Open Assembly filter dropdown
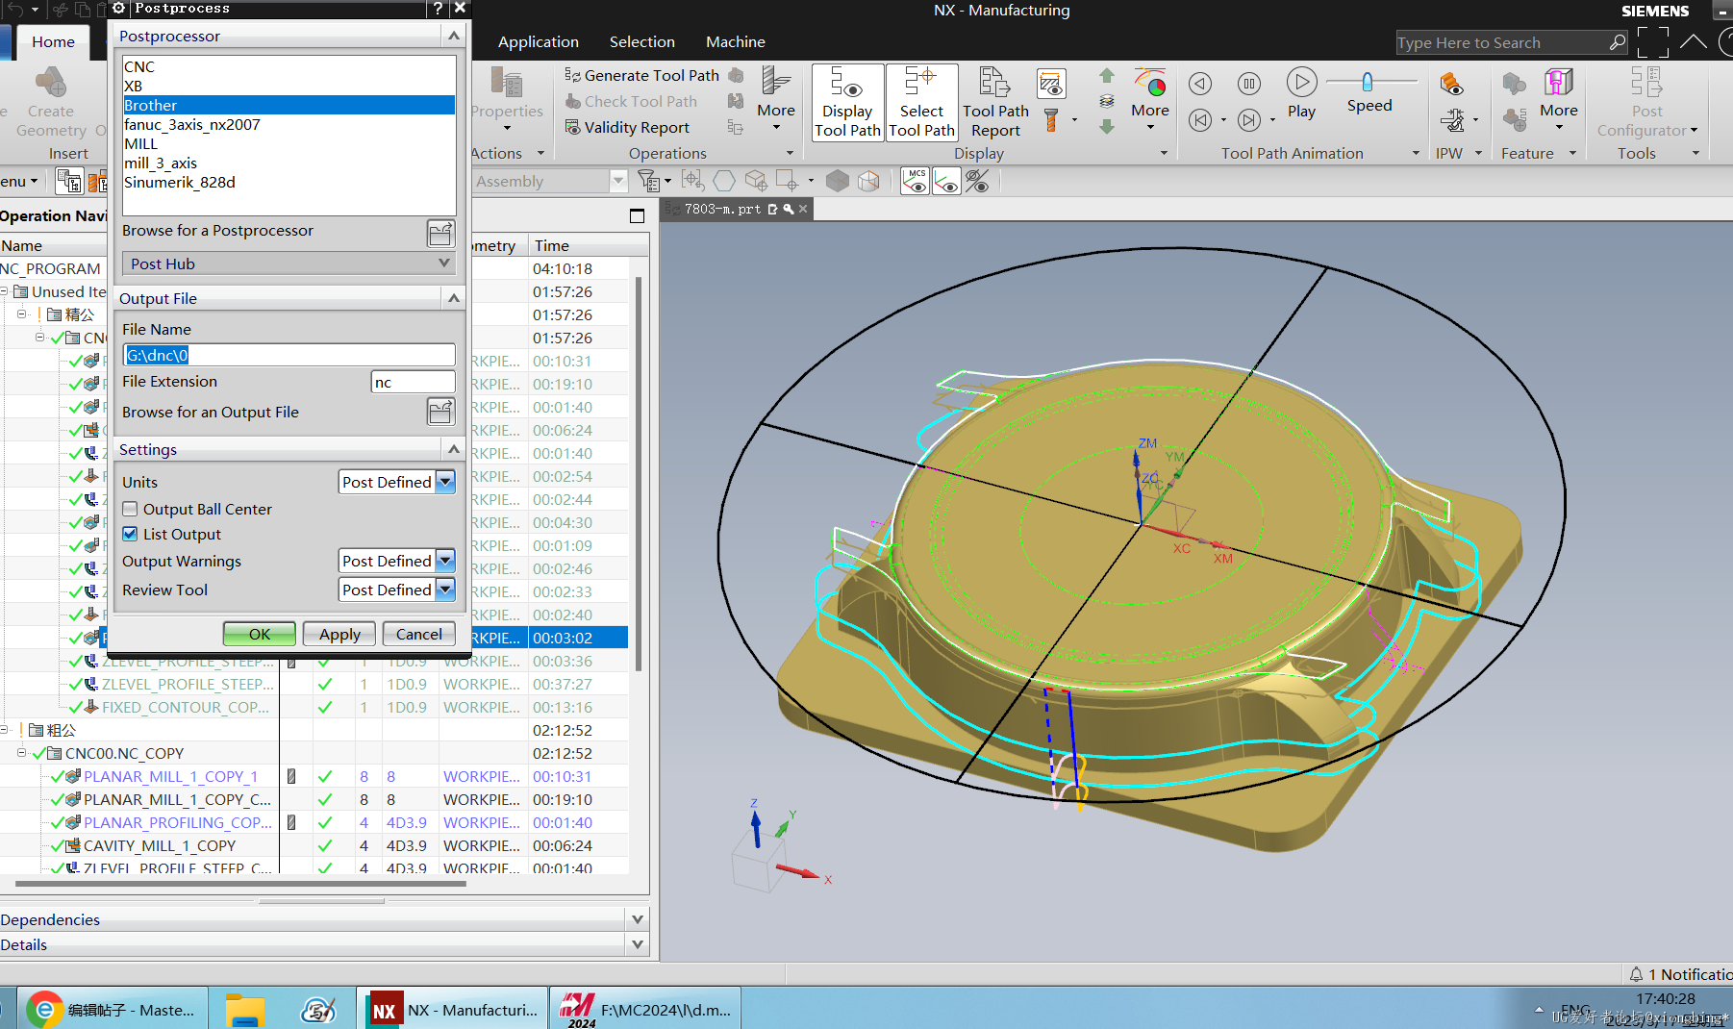 pyautogui.click(x=618, y=181)
